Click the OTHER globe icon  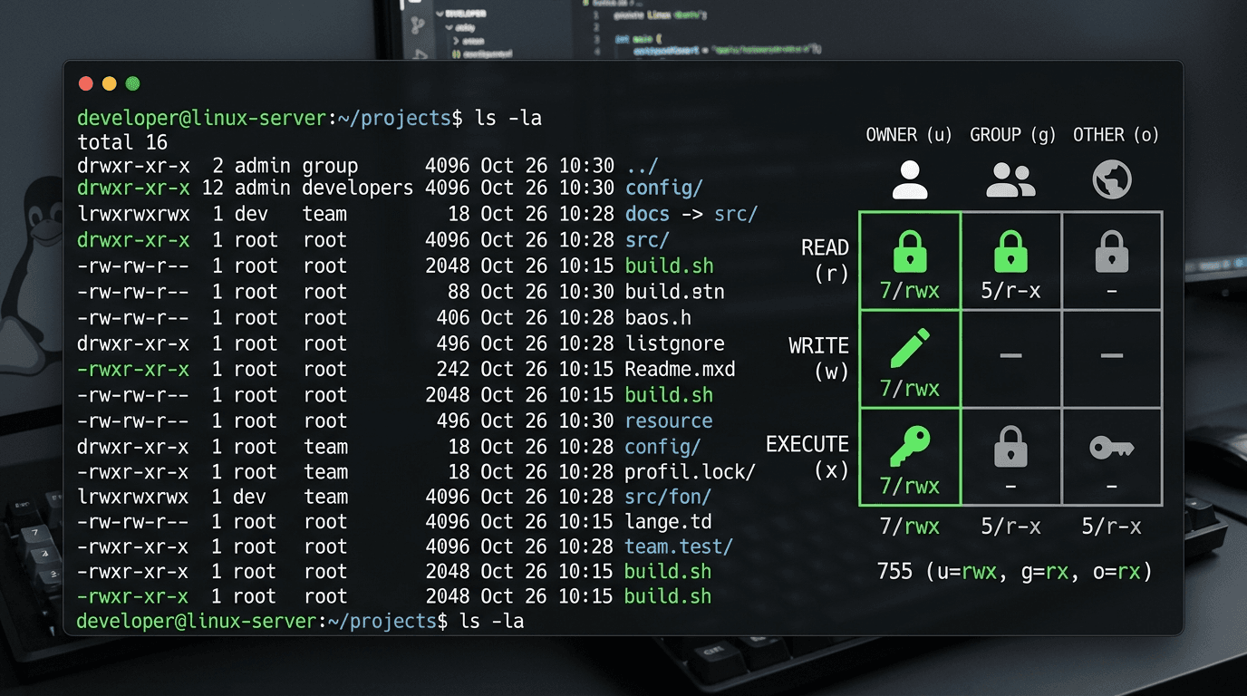click(x=1112, y=178)
